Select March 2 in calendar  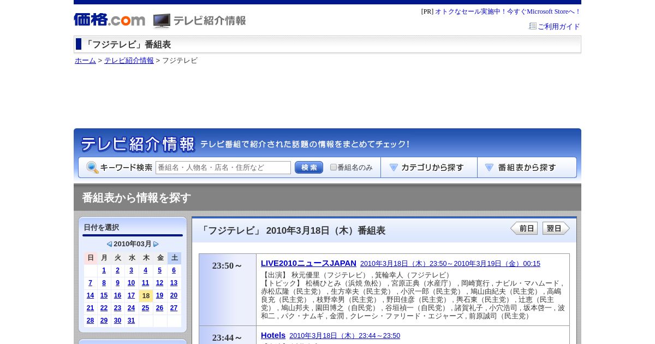tap(117, 270)
